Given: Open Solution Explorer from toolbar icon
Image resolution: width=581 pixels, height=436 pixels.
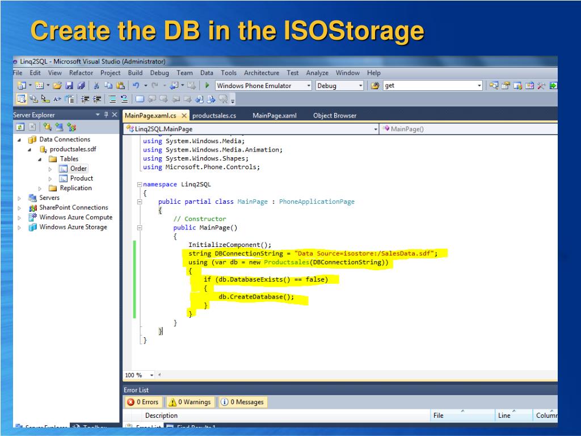Looking at the screenshot, I should click(494, 86).
